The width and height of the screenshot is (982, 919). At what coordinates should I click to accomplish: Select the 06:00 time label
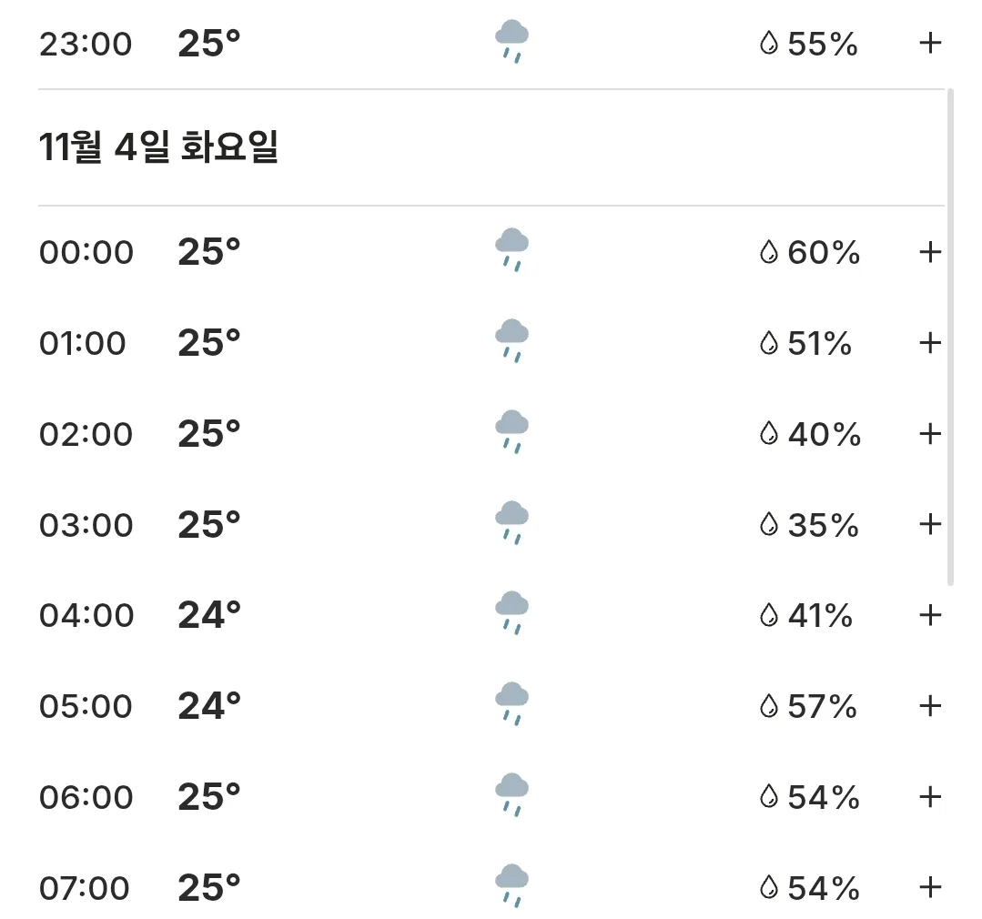[x=86, y=797]
